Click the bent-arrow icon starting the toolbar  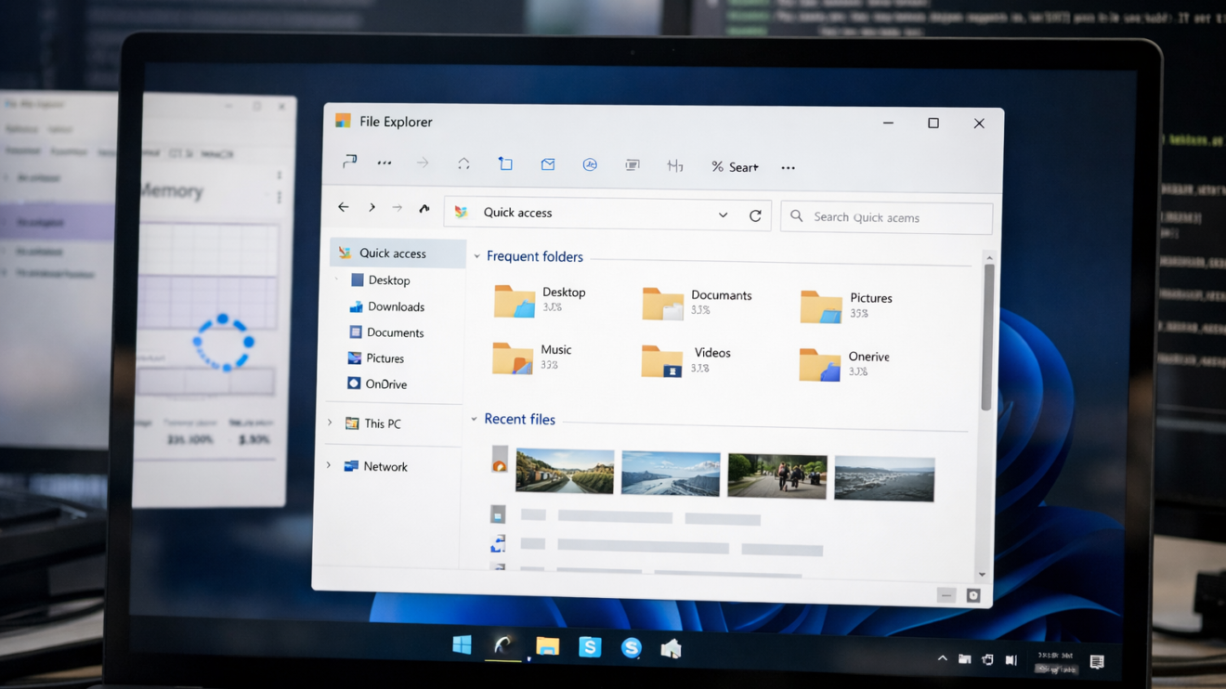[x=349, y=162]
